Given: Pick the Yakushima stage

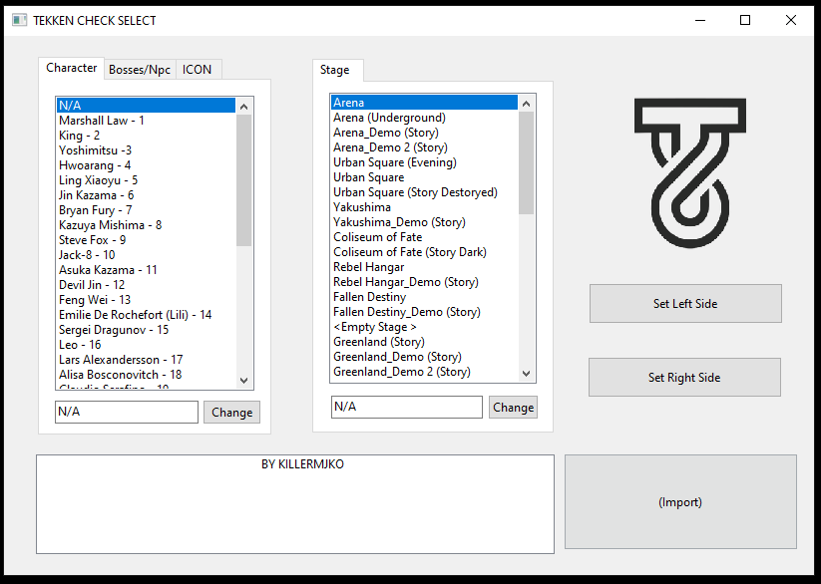Looking at the screenshot, I should click(425, 207).
